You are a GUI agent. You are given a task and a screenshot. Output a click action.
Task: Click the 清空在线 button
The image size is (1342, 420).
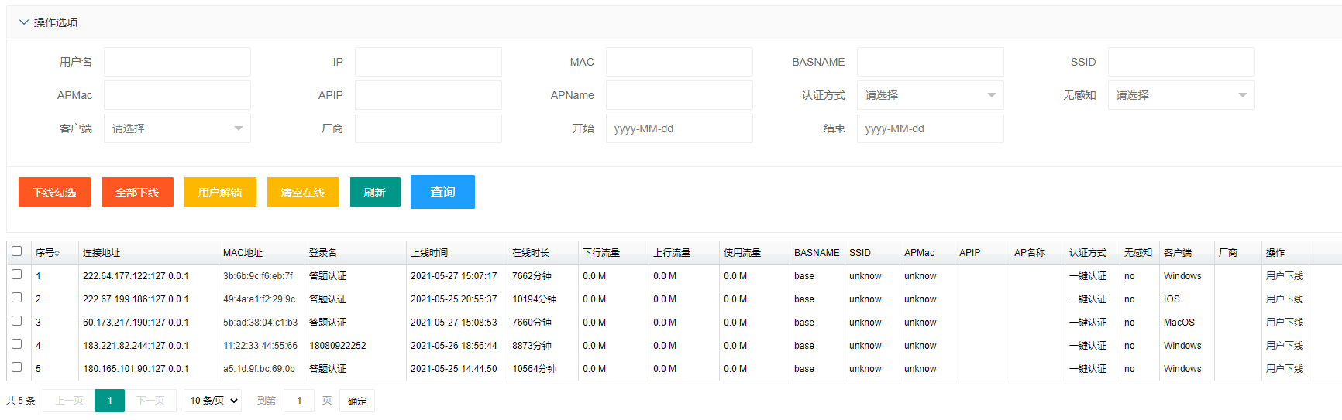coord(303,192)
